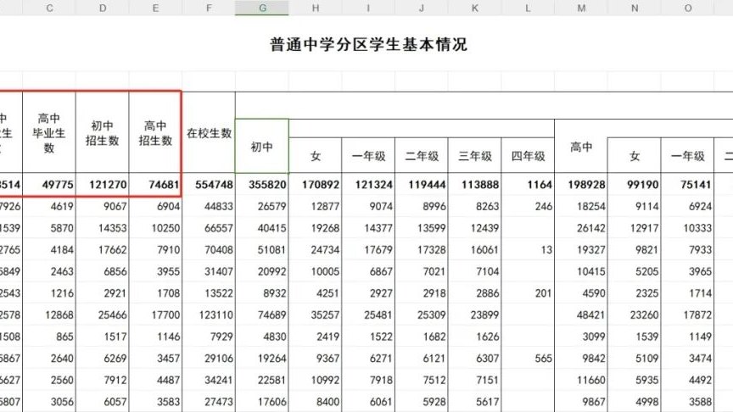Screen dimensions: 733x412
Task: Click the 四年级 header cell
Action: click(x=529, y=155)
